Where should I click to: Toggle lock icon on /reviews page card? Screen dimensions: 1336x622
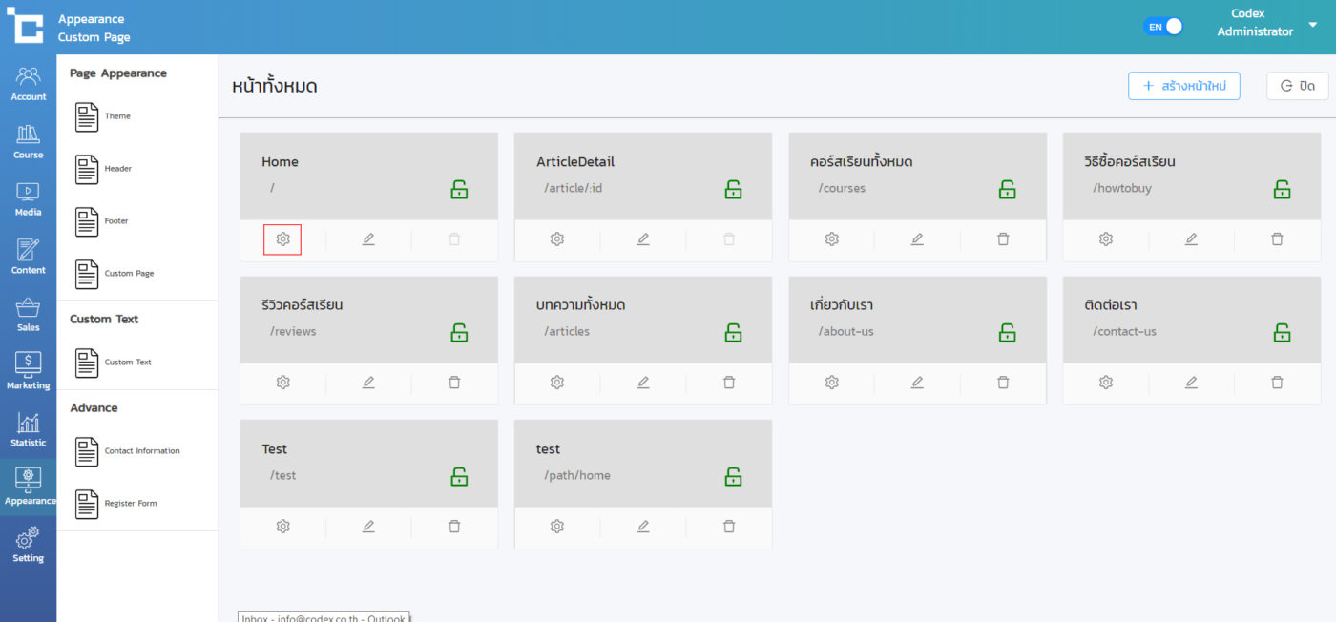coord(459,332)
